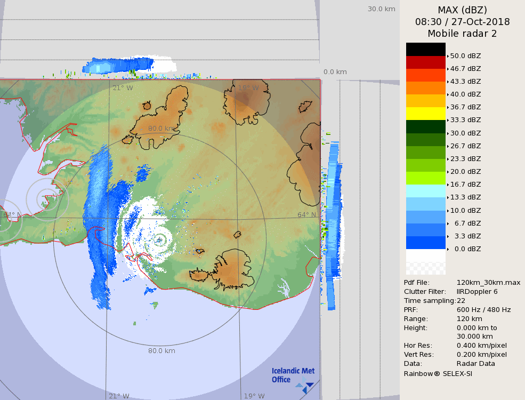Click the 08:30 / 27-Oct-2018 timestamp
525x400 pixels.
(x=462, y=22)
